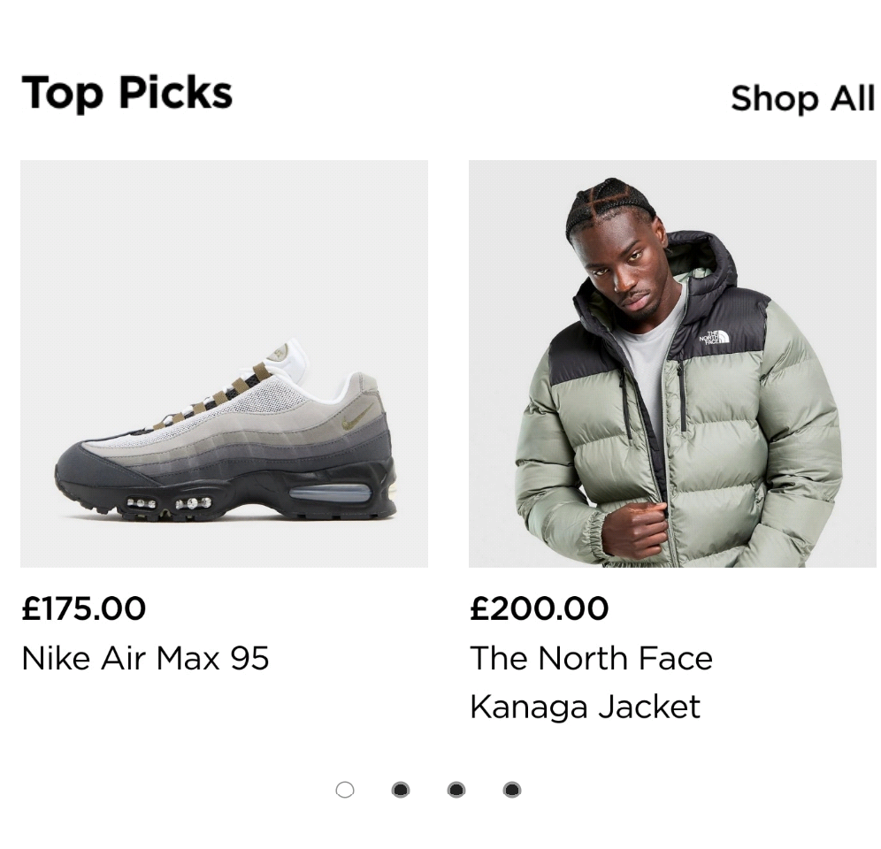Image resolution: width=881 pixels, height=849 pixels.
Task: Jump to the second carousel page dot
Action: tap(401, 790)
